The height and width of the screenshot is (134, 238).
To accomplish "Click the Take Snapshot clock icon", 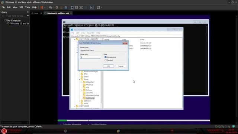I will click(x=57, y=7).
